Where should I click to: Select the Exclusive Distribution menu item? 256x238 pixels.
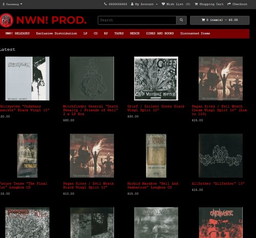tap(56, 33)
